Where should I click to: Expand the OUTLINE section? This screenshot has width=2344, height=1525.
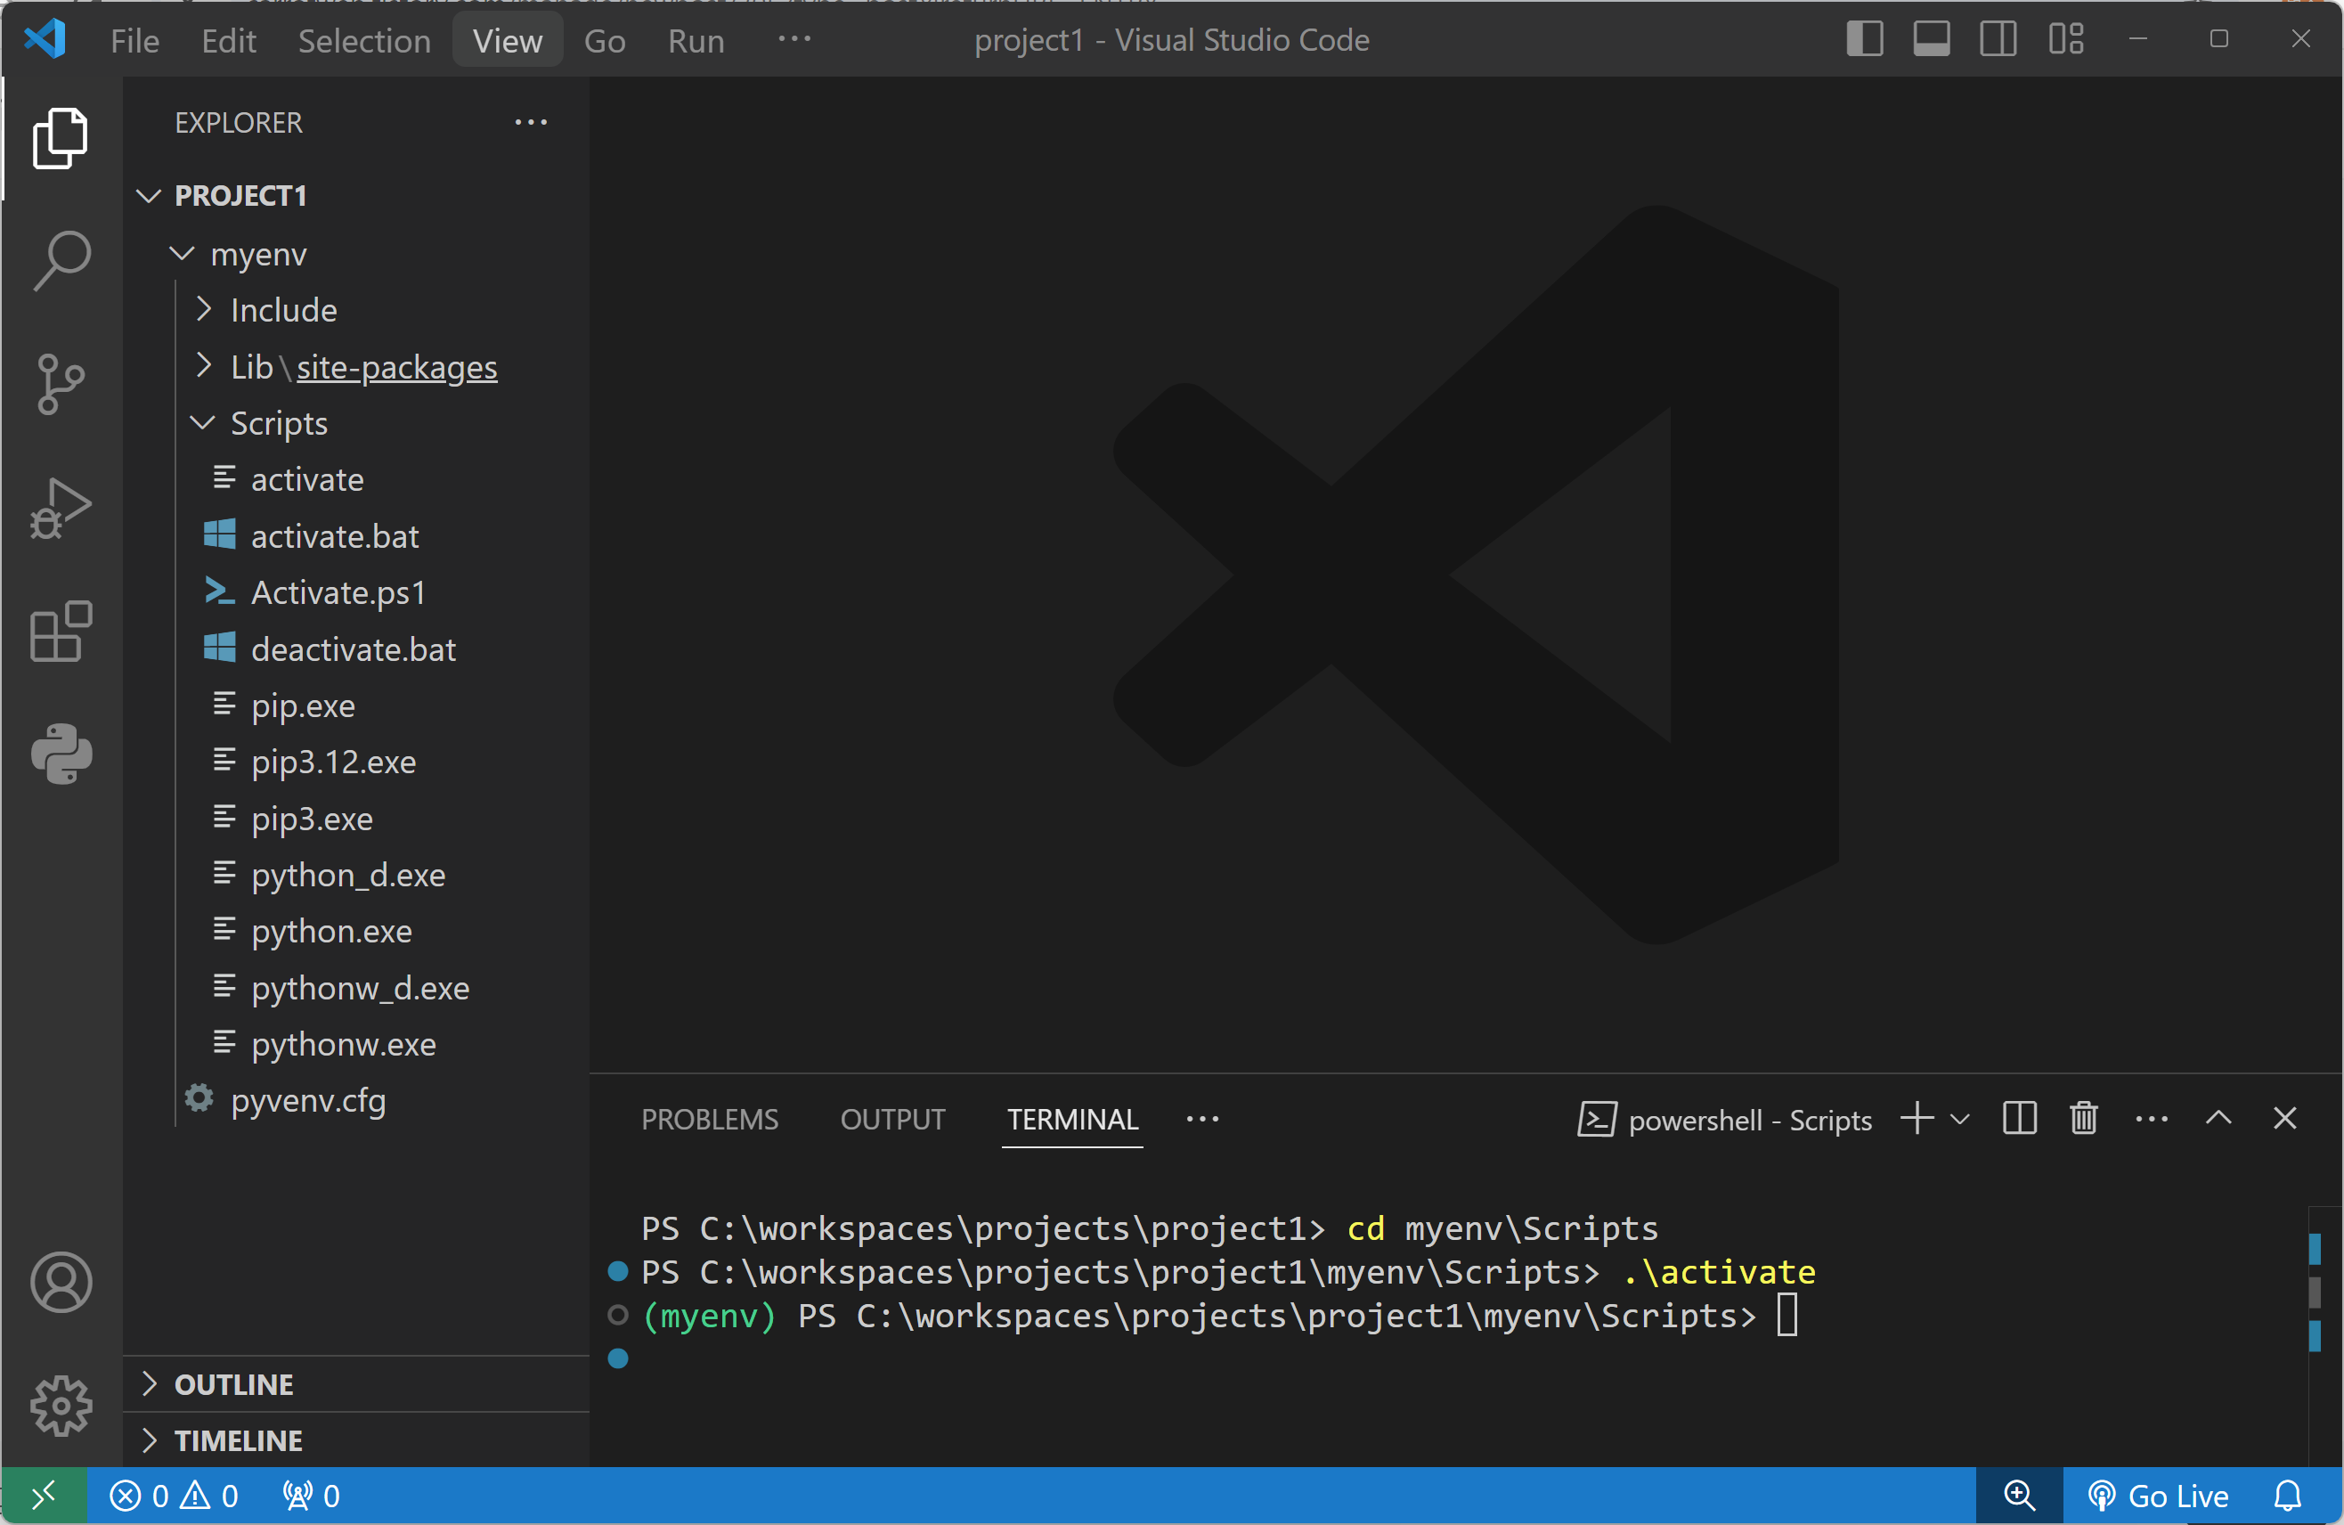233,1385
